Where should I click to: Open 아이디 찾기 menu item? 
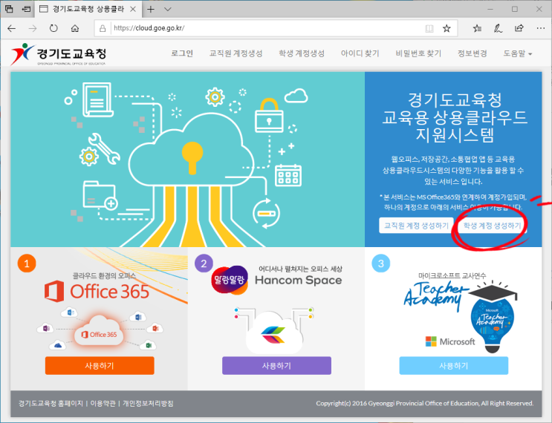[360, 53]
